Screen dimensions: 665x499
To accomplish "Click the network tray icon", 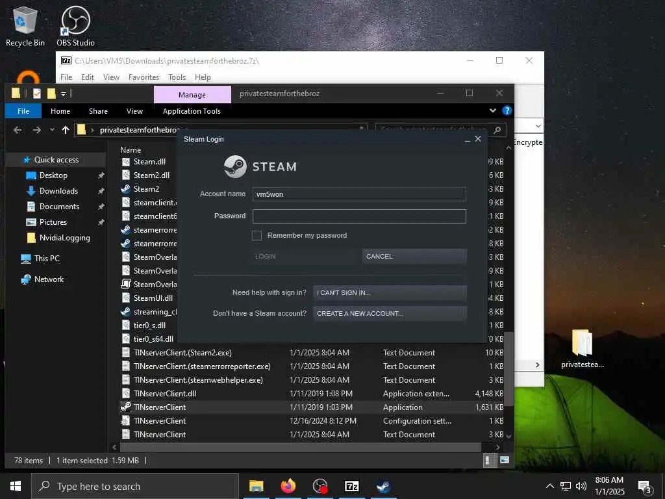I will 566,486.
